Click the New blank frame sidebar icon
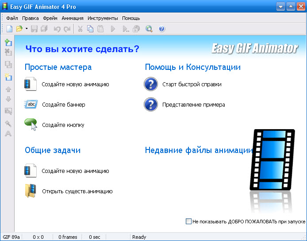 click(x=8, y=77)
